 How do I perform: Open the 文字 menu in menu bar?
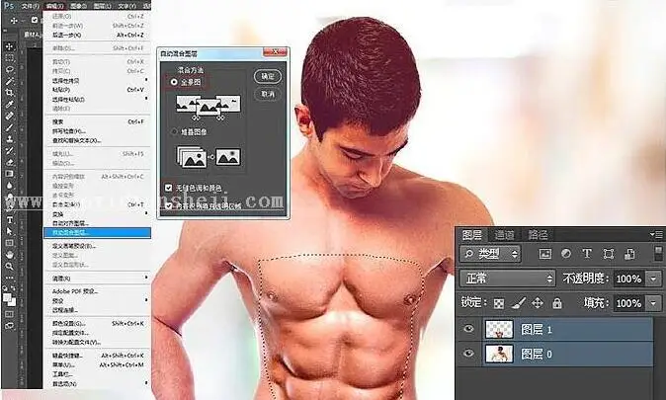[x=126, y=6]
